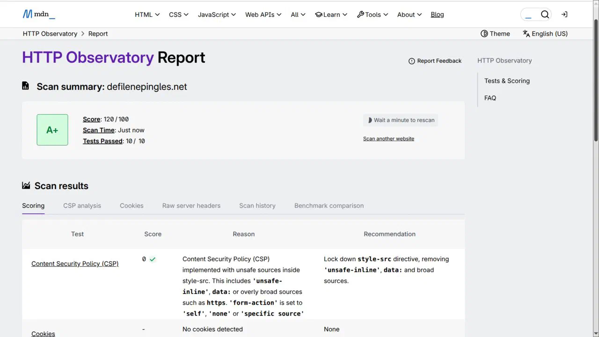This screenshot has width=599, height=337.
Task: Click the score value 120/100
Action: click(116, 119)
